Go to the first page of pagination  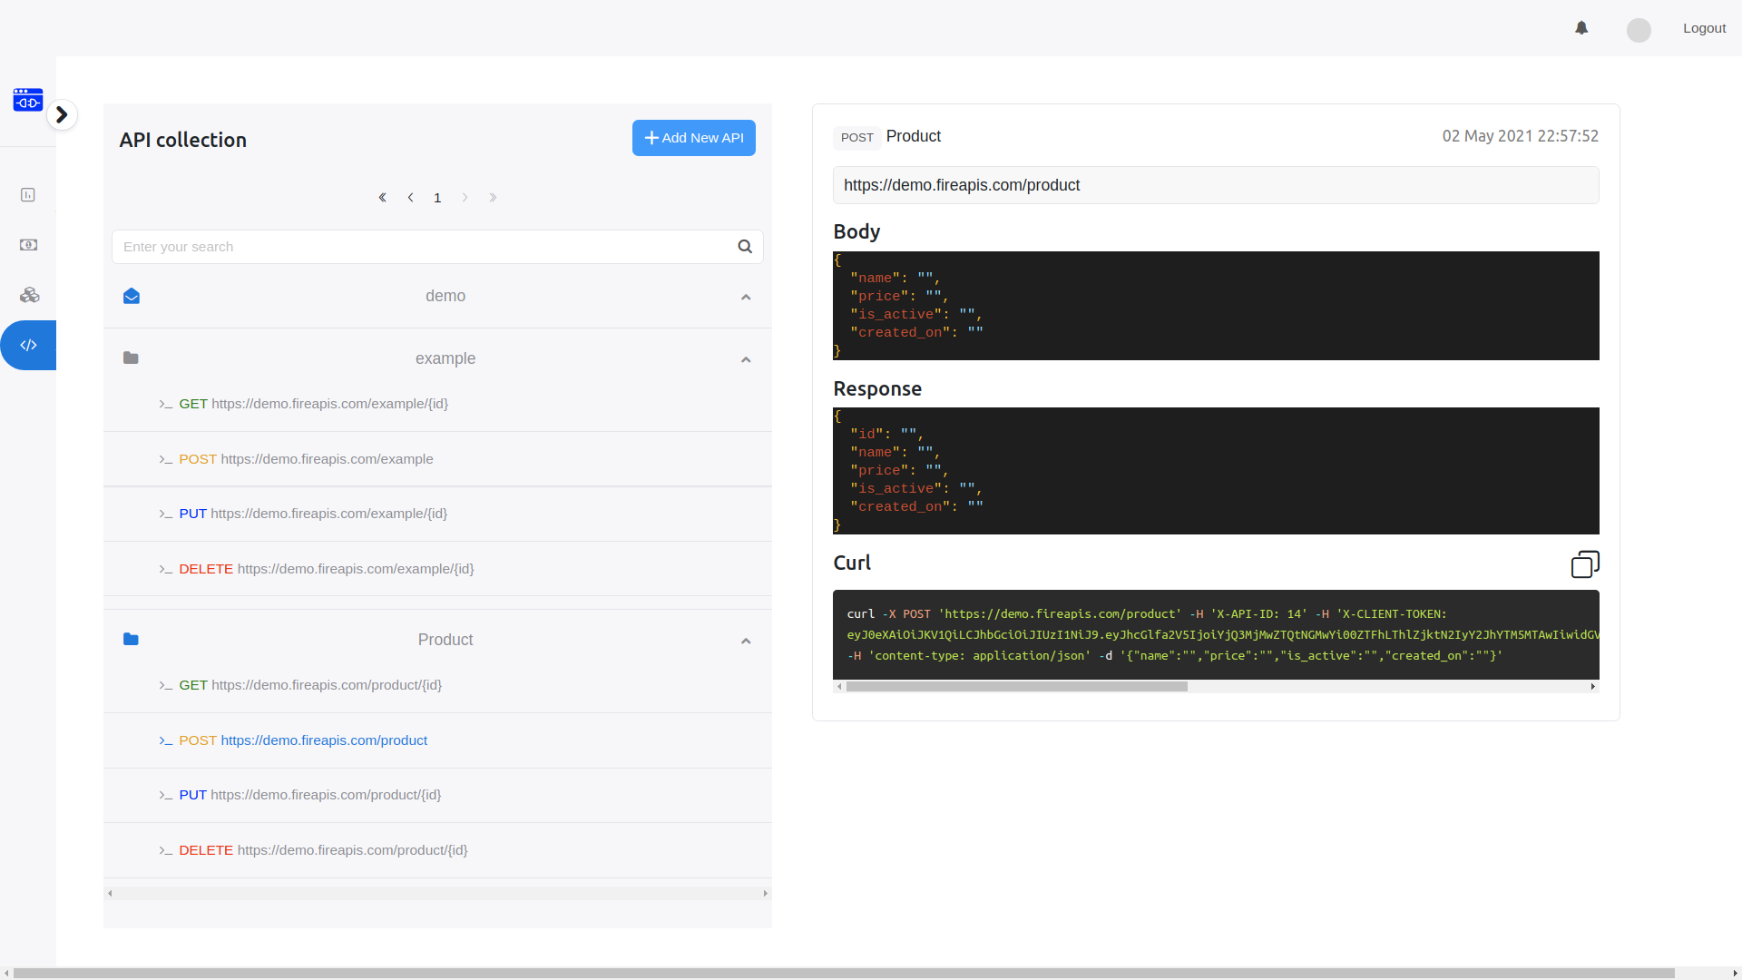383,198
